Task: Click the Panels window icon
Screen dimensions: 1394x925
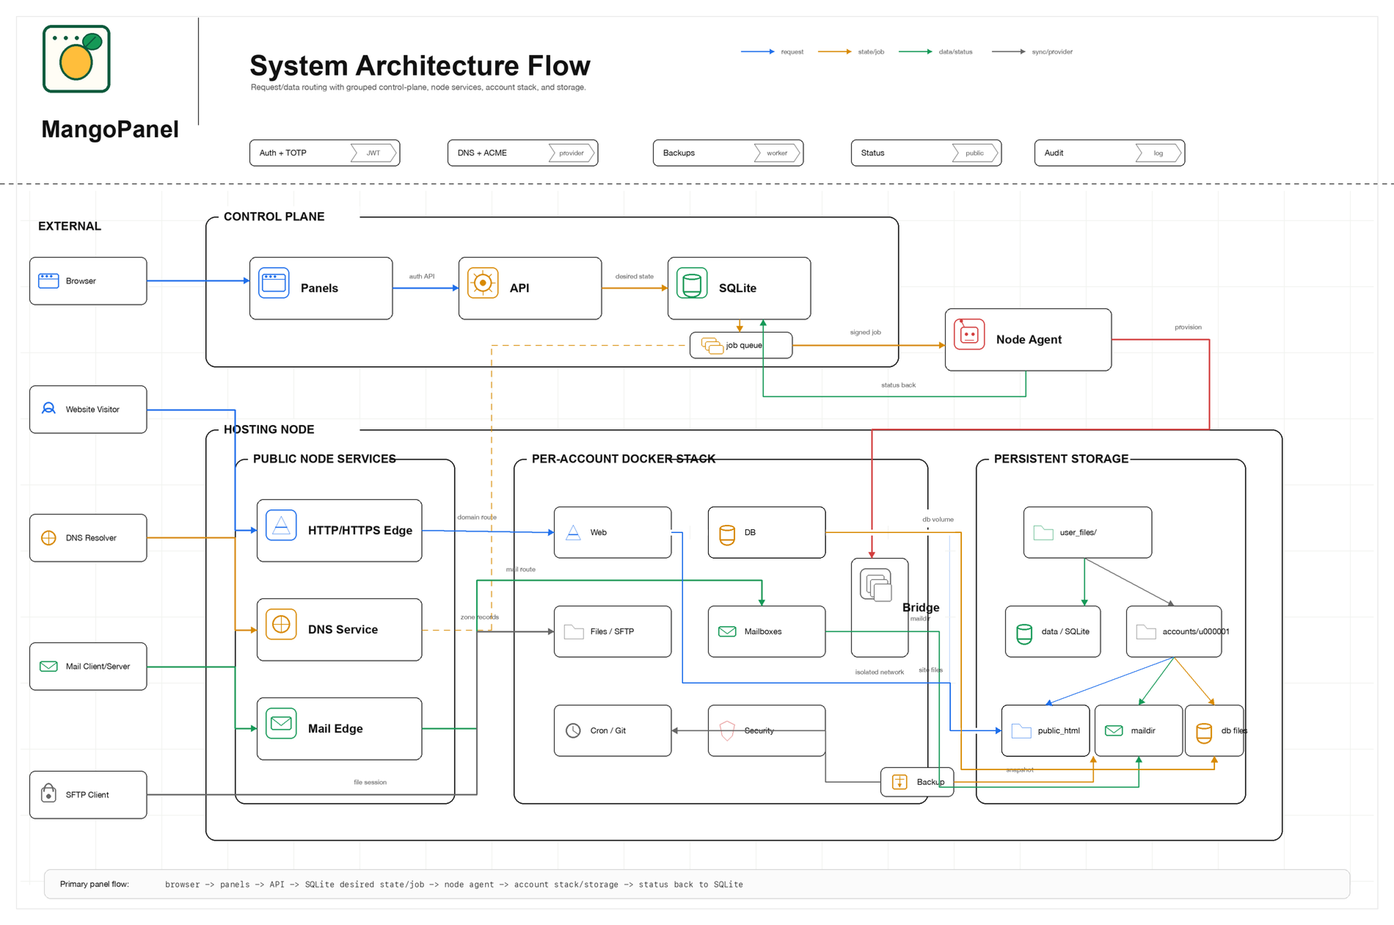Action: (274, 283)
